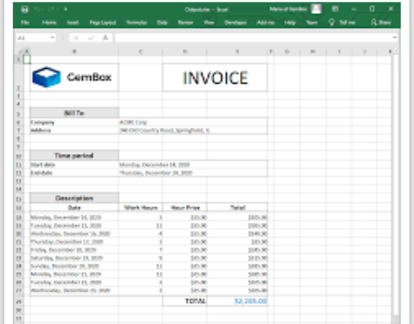Image resolution: width=414 pixels, height=324 pixels.
Task: Open the Add-ins ribbon tab
Action: pyautogui.click(x=266, y=22)
